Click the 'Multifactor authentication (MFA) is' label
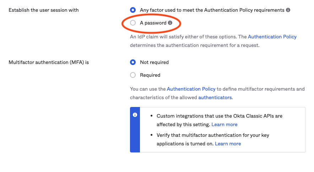Viewport: 314px width, 172px height. [49, 62]
